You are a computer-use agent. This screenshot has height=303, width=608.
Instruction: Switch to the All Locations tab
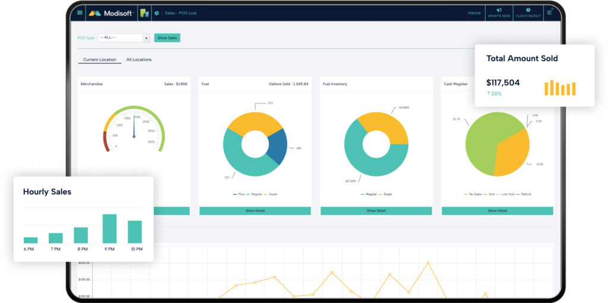(139, 59)
